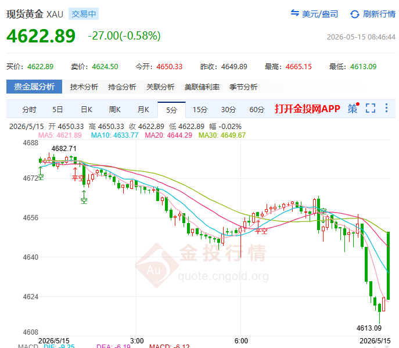Switch unit to 美元/盎司
The width and height of the screenshot is (399, 348).
pyautogui.click(x=320, y=14)
